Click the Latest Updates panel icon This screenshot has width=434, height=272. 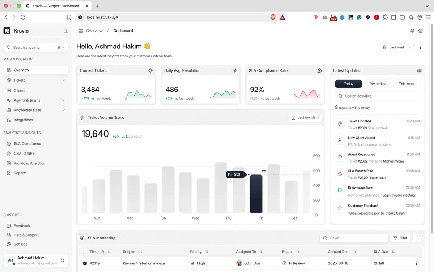click(419, 70)
